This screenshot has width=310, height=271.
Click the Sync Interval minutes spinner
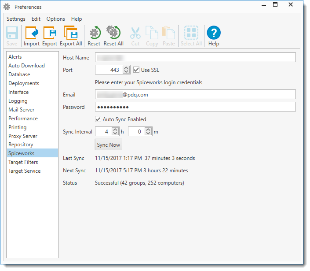tap(149, 131)
